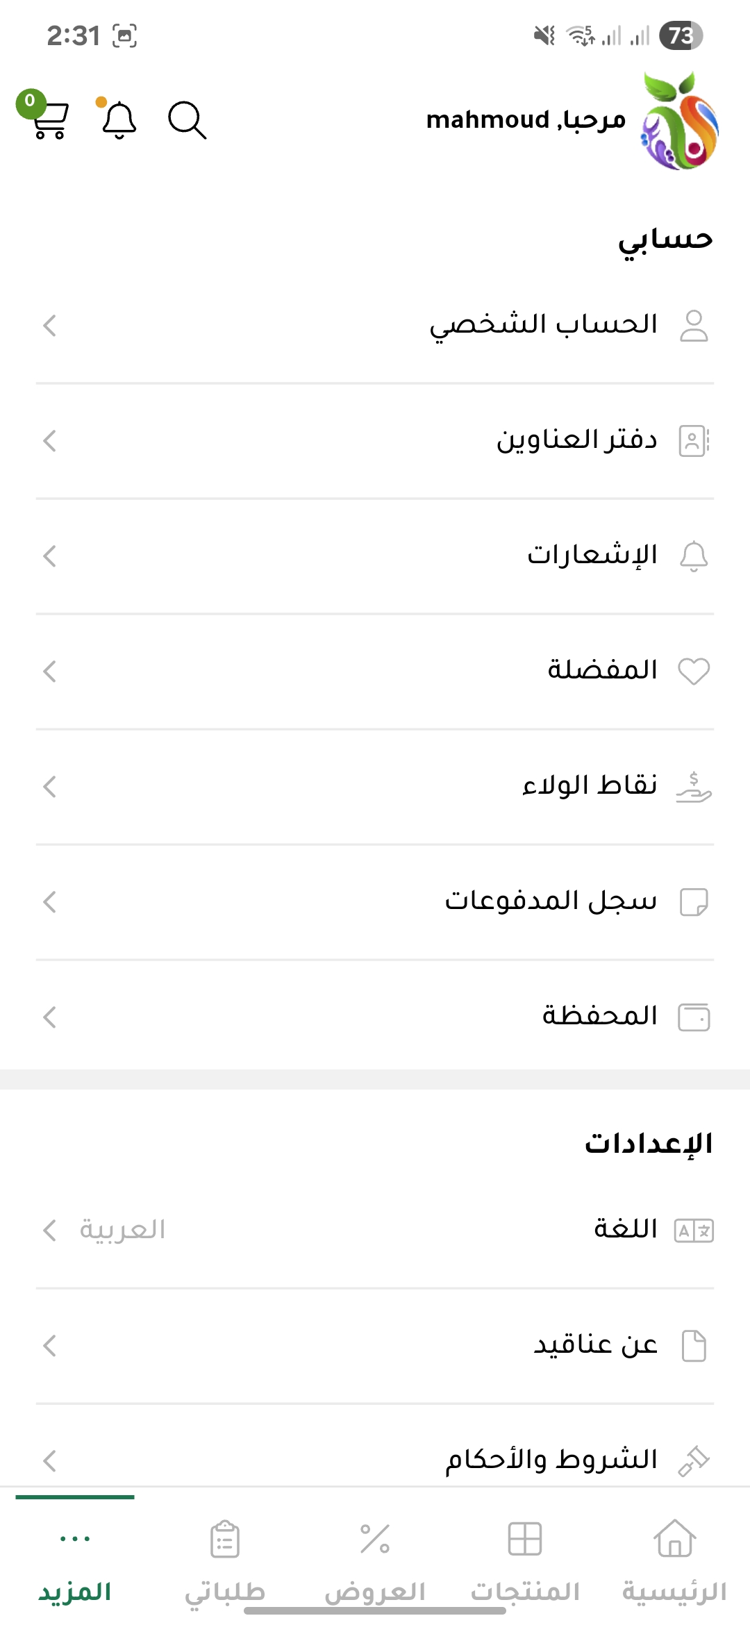Tap the language translate icon

pos(694,1231)
